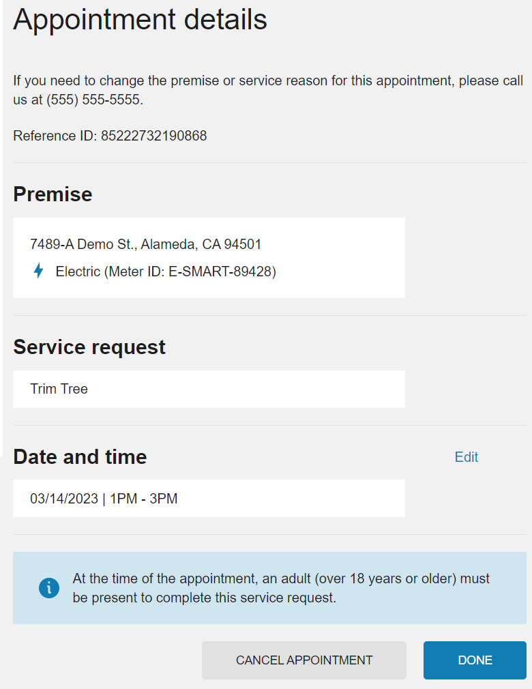Click the Trim Tree service request card
The width and height of the screenshot is (532, 689).
pyautogui.click(x=209, y=389)
